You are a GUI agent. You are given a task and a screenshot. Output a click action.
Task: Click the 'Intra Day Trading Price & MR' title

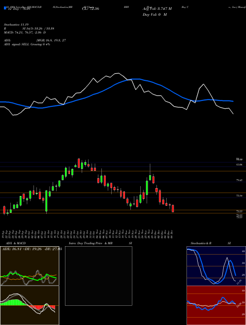pyautogui.click(x=91, y=243)
